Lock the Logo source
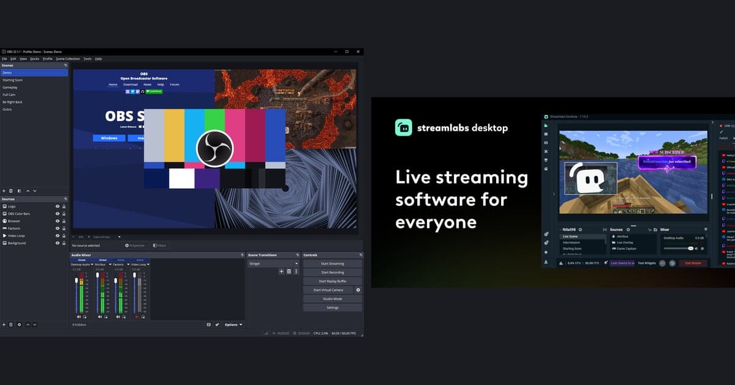 pos(64,207)
